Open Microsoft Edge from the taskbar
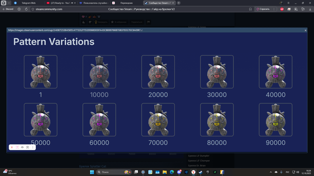Screen dimensions: 314x176 [172, 172]
